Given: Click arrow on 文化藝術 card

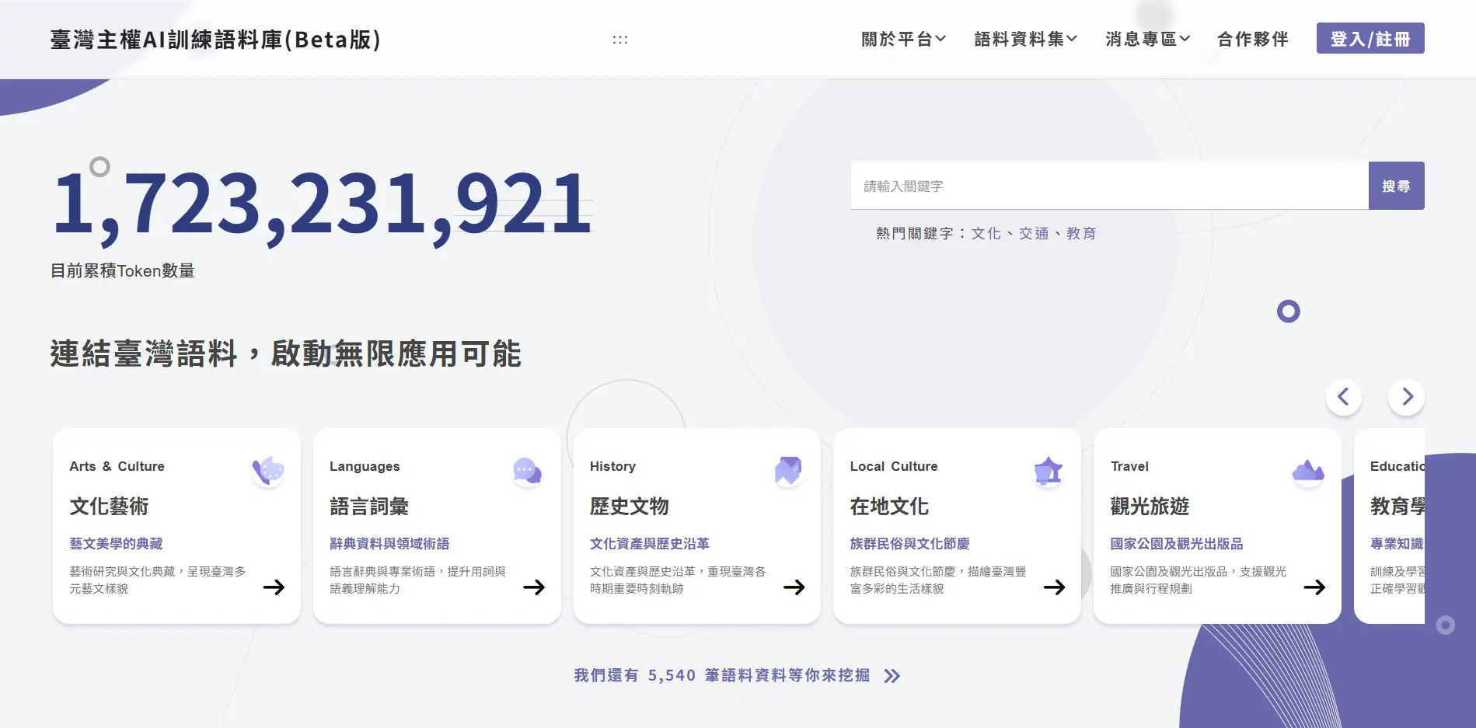Looking at the screenshot, I should [x=274, y=587].
